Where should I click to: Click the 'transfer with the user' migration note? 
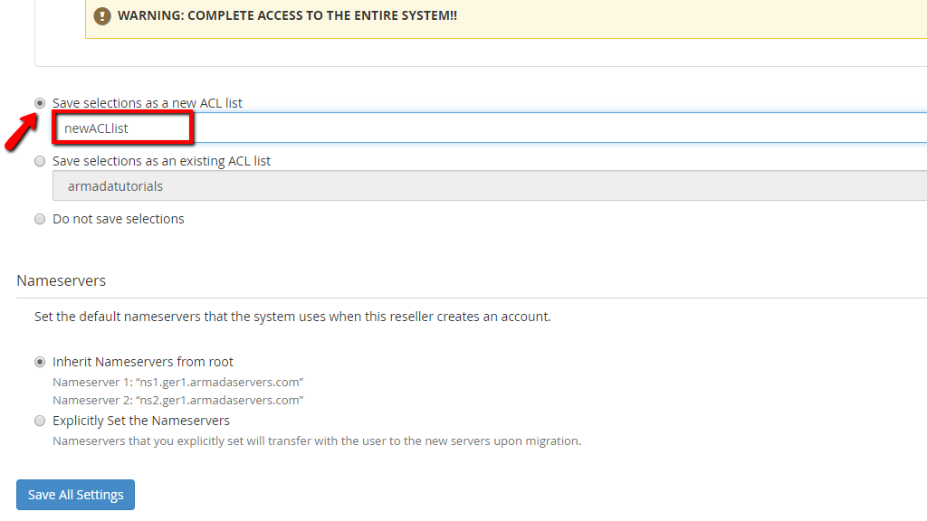point(317,440)
